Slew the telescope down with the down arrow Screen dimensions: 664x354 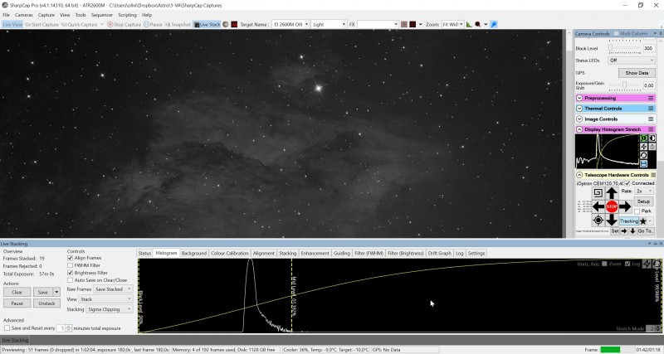[612, 220]
